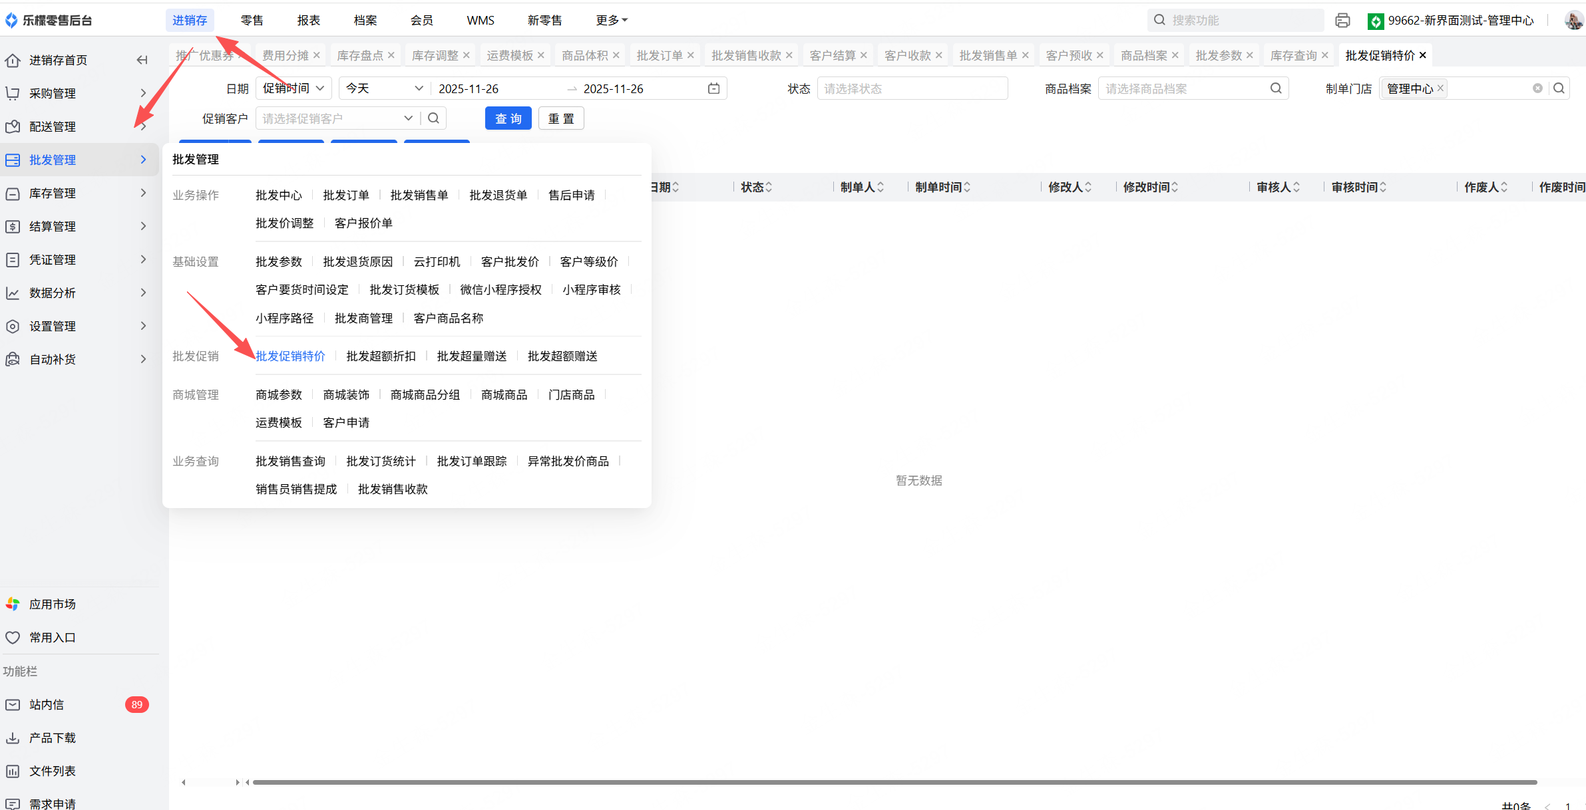Click search icon beside 促销客户 field
Viewport: 1586px width, 810px height.
(433, 118)
